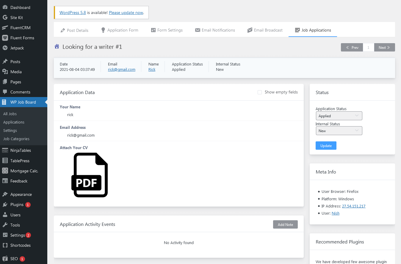Click the Form Settings icon
Screen dimensions: 401x264
(153, 30)
